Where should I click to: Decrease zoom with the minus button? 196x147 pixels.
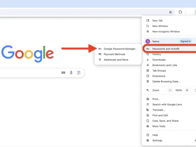point(170,90)
